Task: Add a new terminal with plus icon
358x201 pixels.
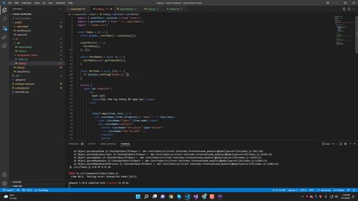Action: [333, 144]
